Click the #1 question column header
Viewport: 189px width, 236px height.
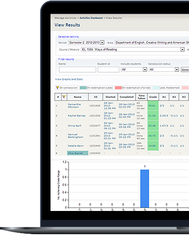[164, 97]
